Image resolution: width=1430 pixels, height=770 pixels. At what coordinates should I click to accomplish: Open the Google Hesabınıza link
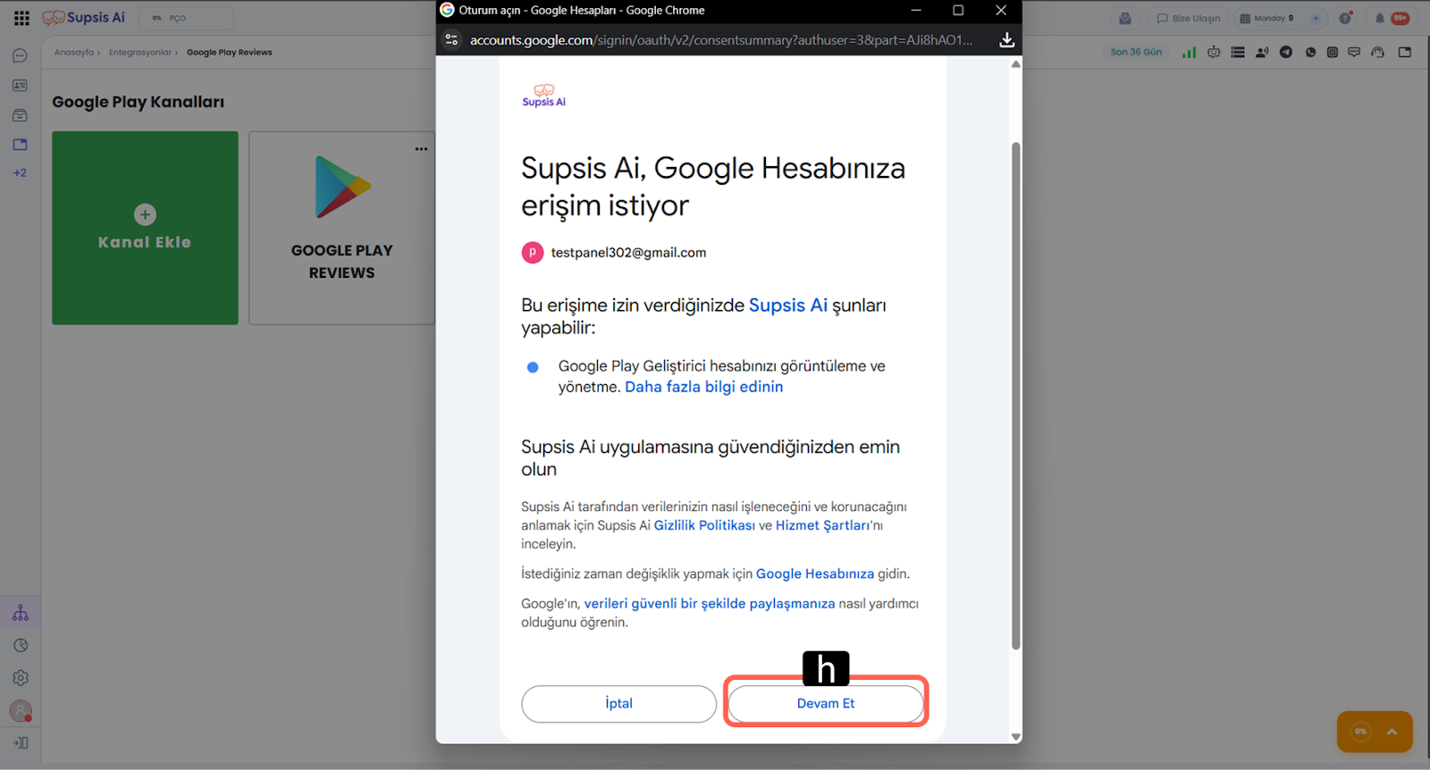tap(814, 573)
